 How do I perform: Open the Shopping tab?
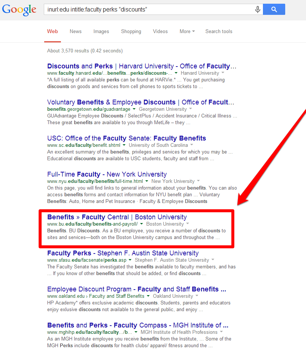[x=131, y=32]
